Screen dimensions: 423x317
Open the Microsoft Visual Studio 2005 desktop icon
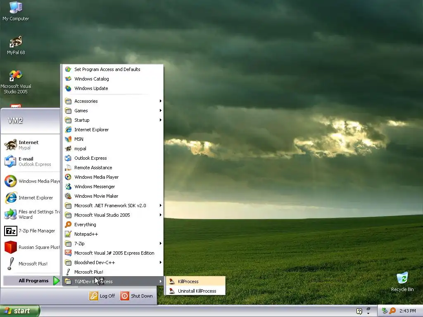click(16, 82)
